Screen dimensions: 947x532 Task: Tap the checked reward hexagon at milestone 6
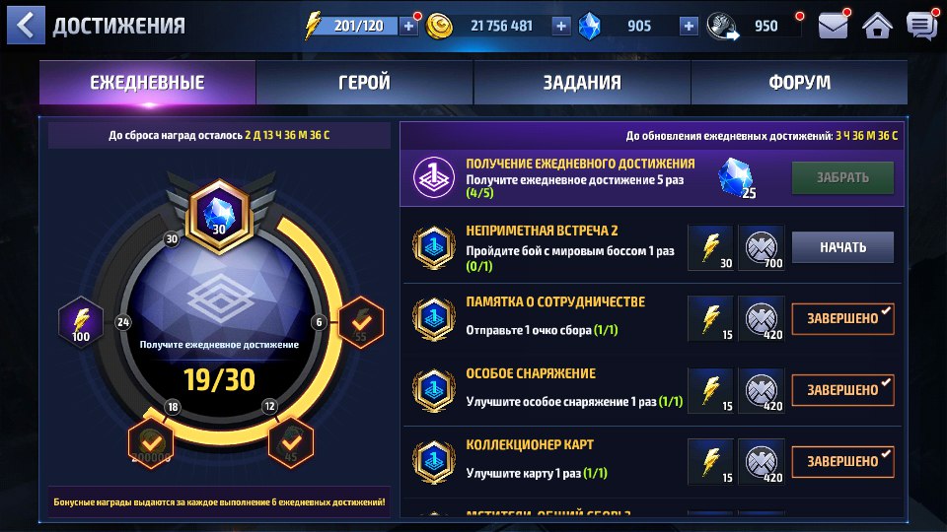coord(361,323)
